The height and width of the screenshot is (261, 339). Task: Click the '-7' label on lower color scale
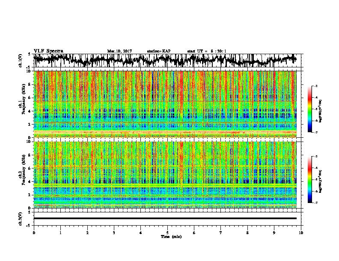point(316,203)
